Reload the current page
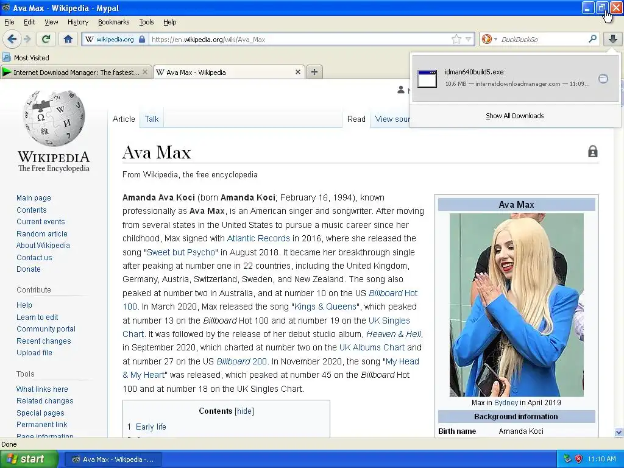624x468 pixels. (x=46, y=39)
